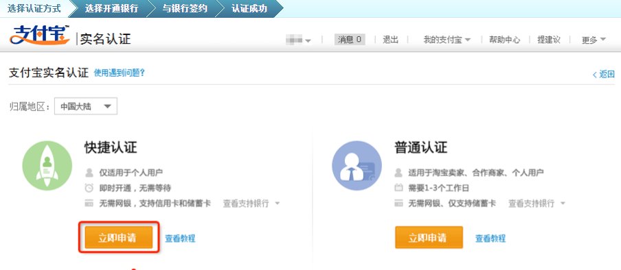Expand the 更多 menu
Image resolution: width=621 pixels, height=270 pixels.
[594, 40]
